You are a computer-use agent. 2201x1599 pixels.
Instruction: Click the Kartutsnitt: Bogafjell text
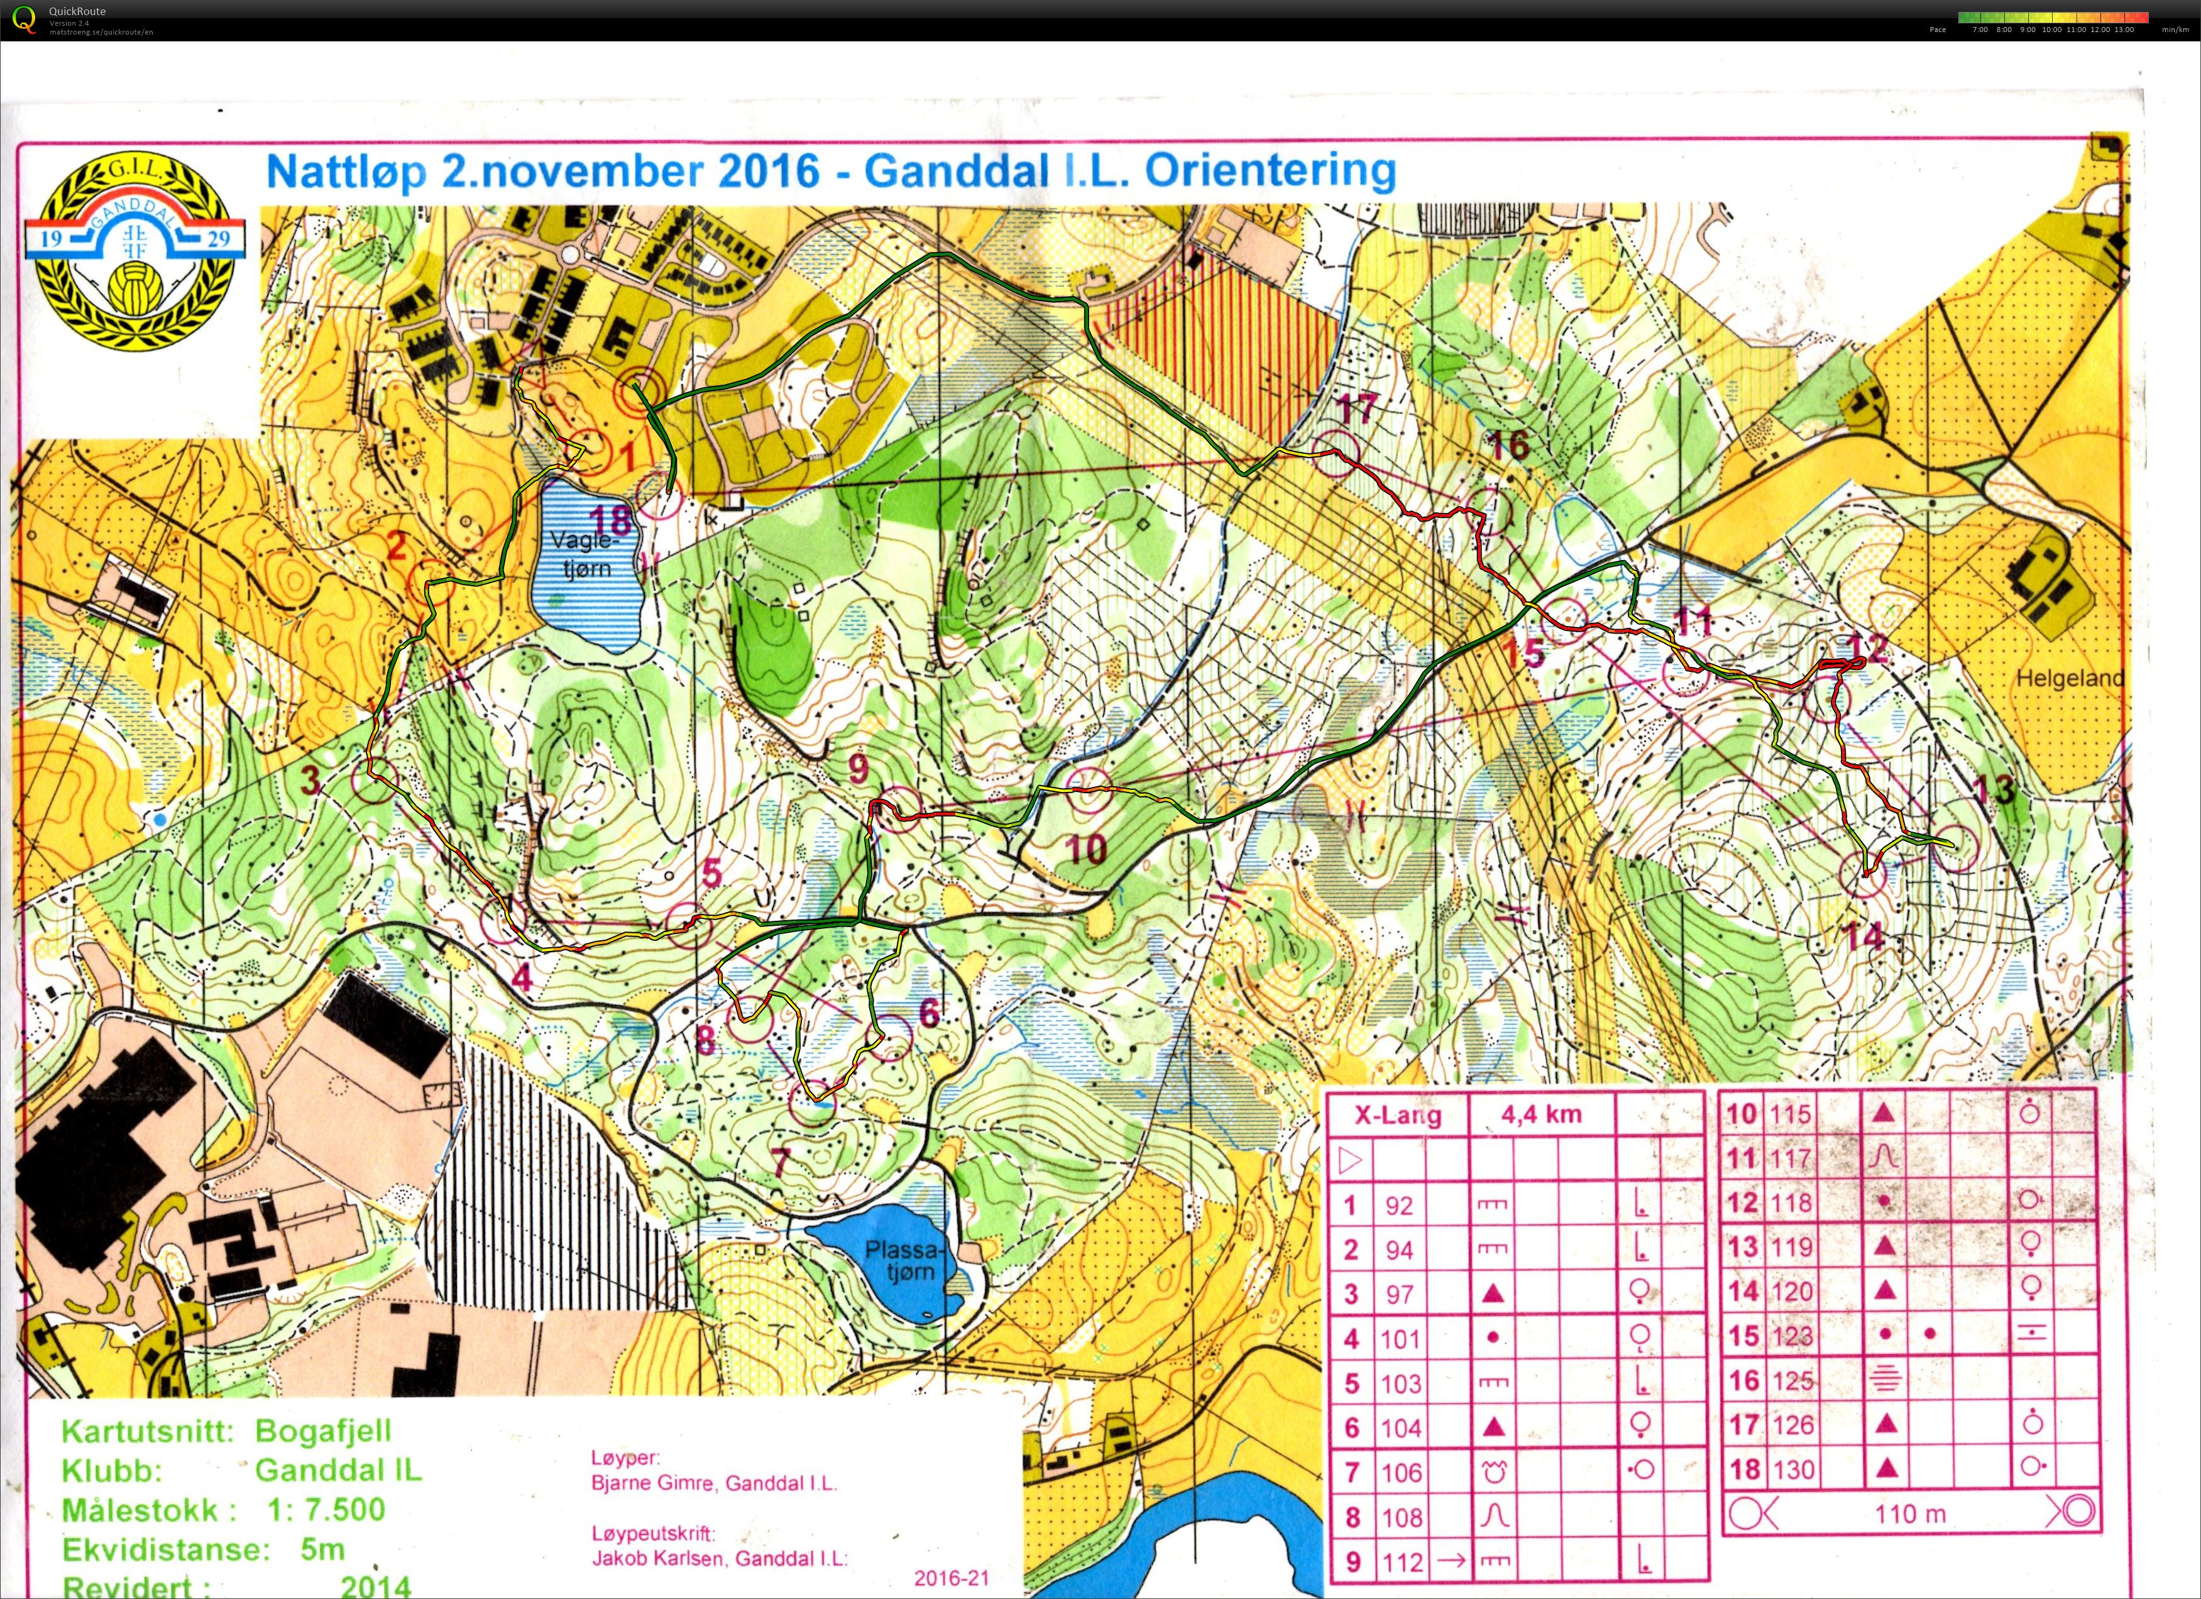[x=226, y=1431]
